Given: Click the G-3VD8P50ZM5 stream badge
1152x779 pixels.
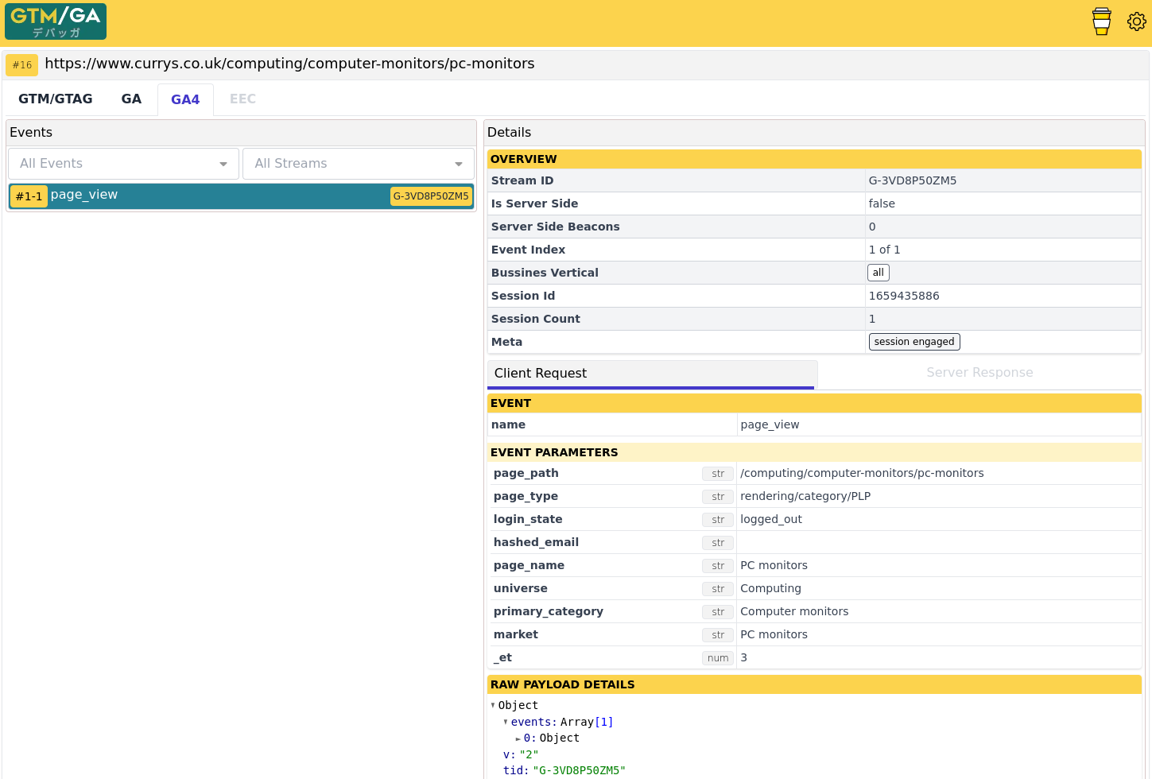Looking at the screenshot, I should pyautogui.click(x=431, y=196).
